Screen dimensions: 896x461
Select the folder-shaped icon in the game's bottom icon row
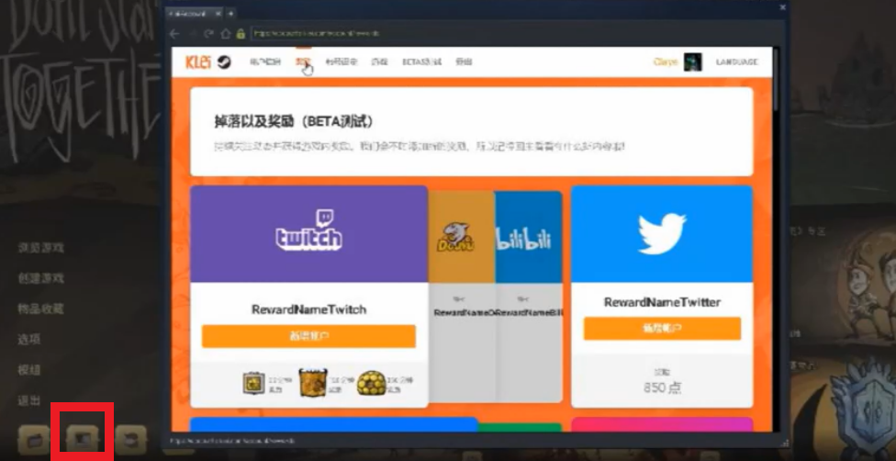[x=34, y=439]
